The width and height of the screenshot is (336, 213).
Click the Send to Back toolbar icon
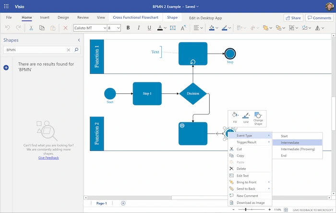click(278, 28)
